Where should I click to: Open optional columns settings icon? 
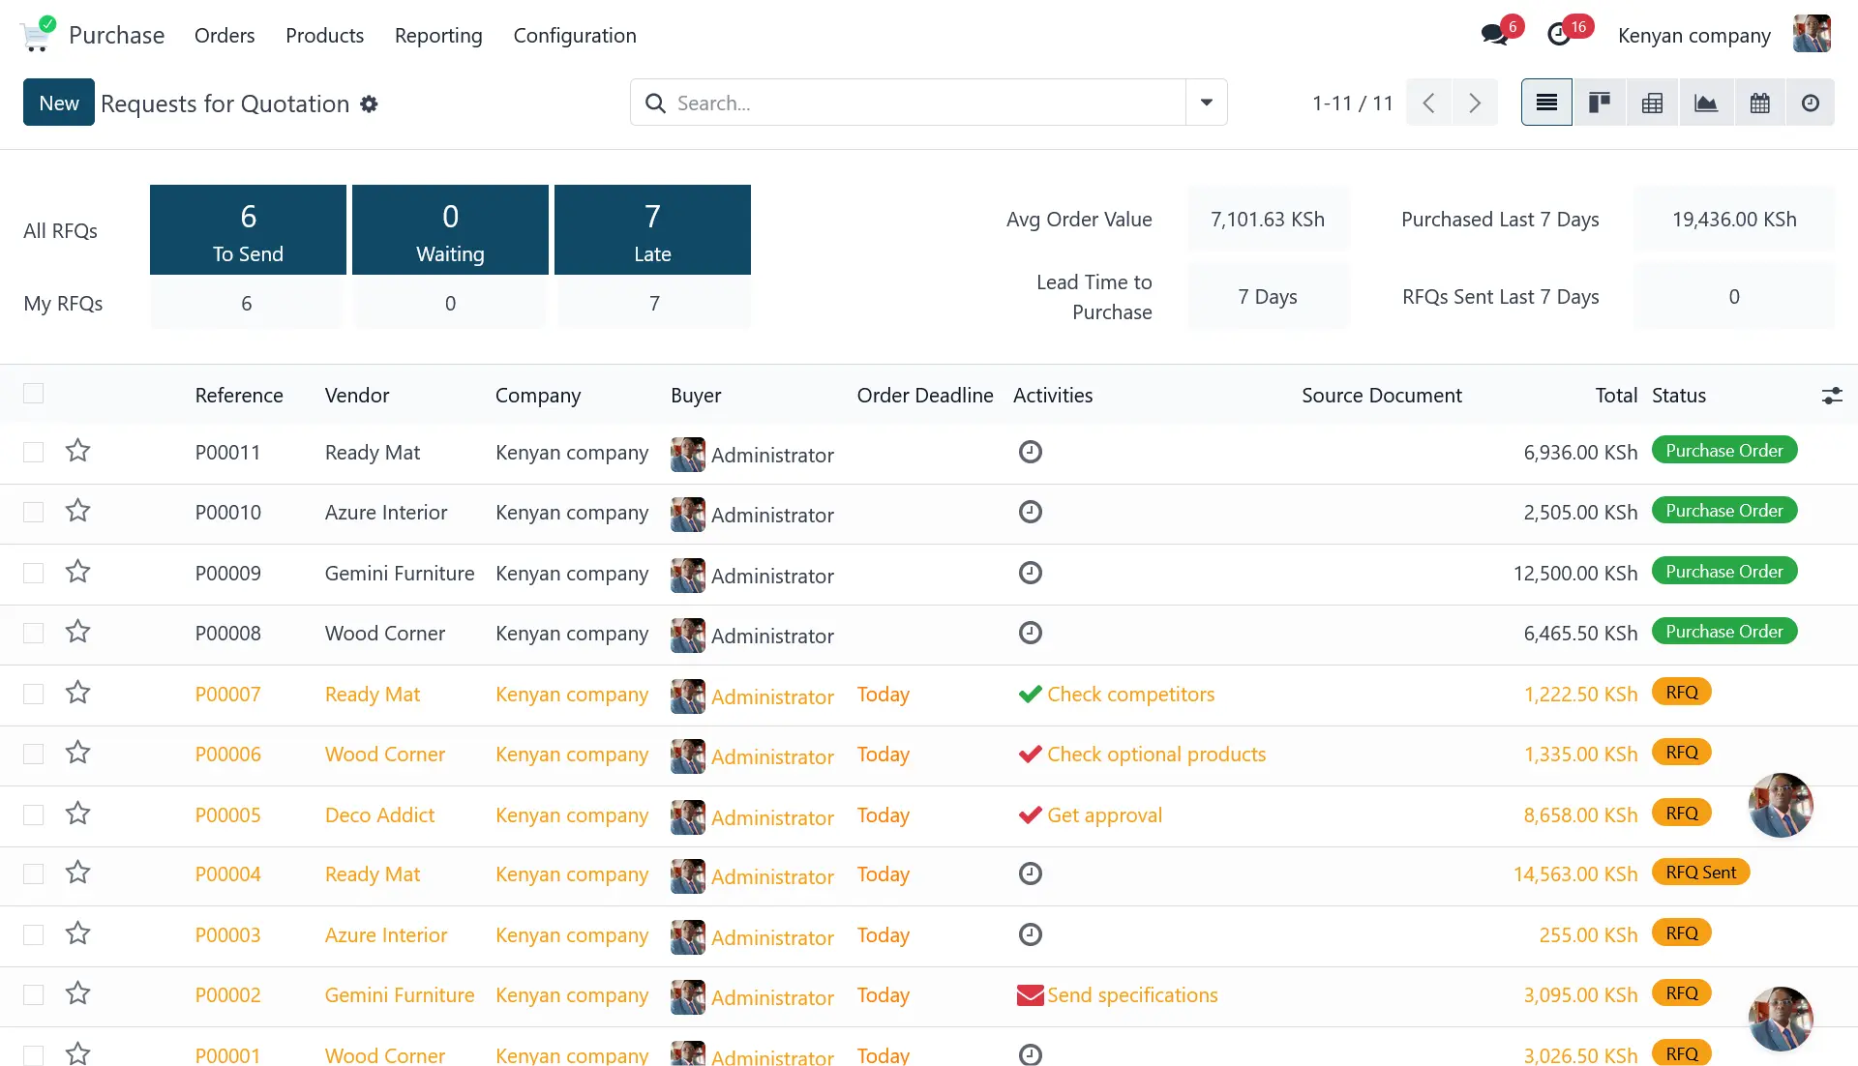pos(1831,396)
